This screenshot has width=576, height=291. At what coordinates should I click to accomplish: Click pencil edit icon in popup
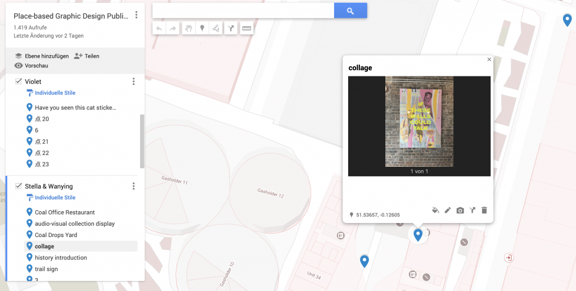(447, 210)
